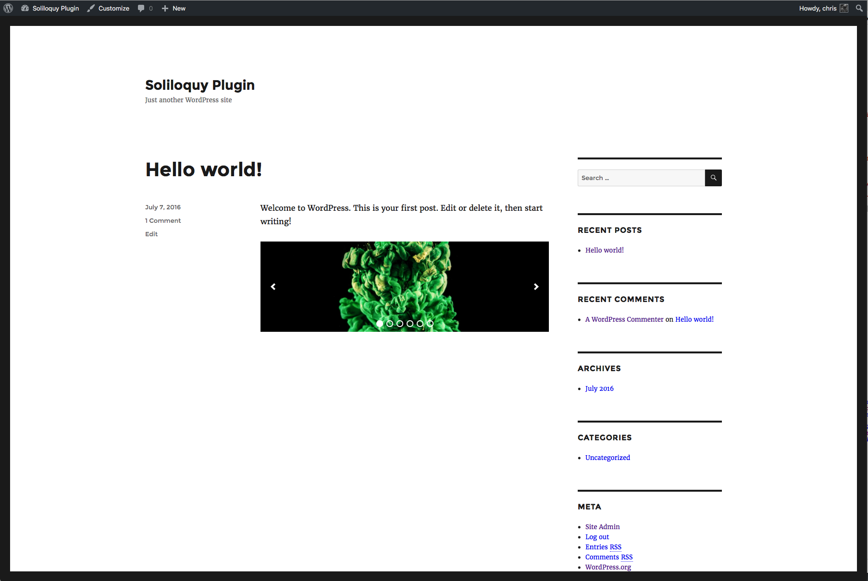Advance slider with right arrow

tap(536, 287)
